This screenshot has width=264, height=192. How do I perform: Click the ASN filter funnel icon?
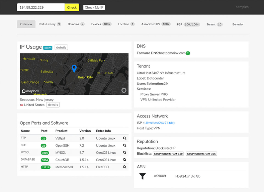143,176
